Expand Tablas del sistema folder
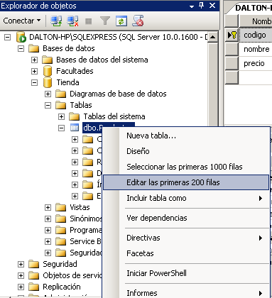The width and height of the screenshot is (272, 298). click(x=61, y=116)
